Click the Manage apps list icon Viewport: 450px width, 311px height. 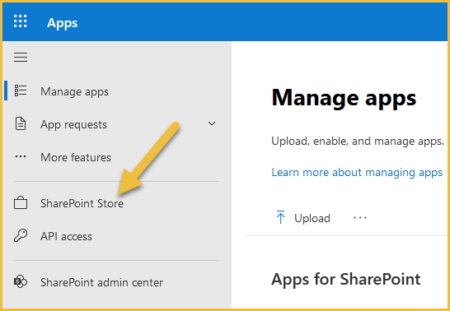point(21,91)
